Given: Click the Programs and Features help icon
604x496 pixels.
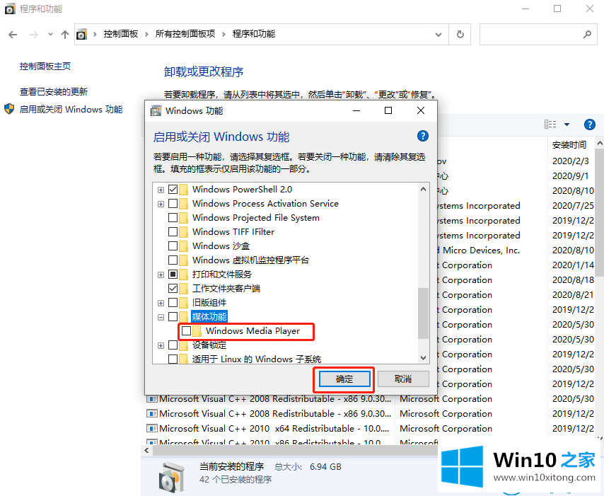Looking at the screenshot, I should [x=589, y=125].
